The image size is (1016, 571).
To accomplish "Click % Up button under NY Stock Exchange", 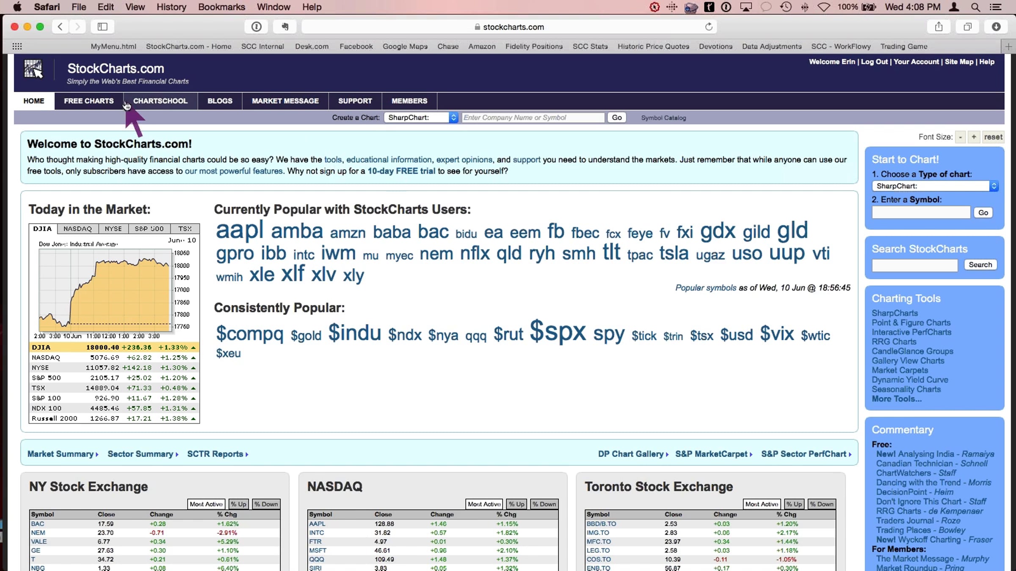I will click(x=238, y=504).
